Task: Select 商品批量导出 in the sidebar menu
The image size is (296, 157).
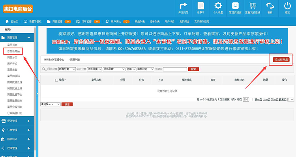Action: click(x=15, y=95)
